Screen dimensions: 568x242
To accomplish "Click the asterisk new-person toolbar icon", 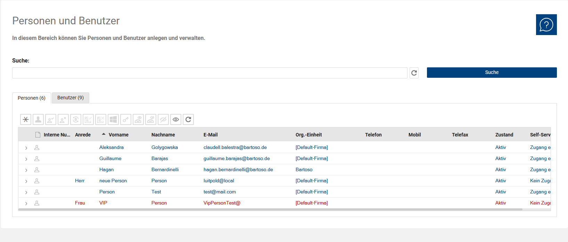I will point(26,119).
